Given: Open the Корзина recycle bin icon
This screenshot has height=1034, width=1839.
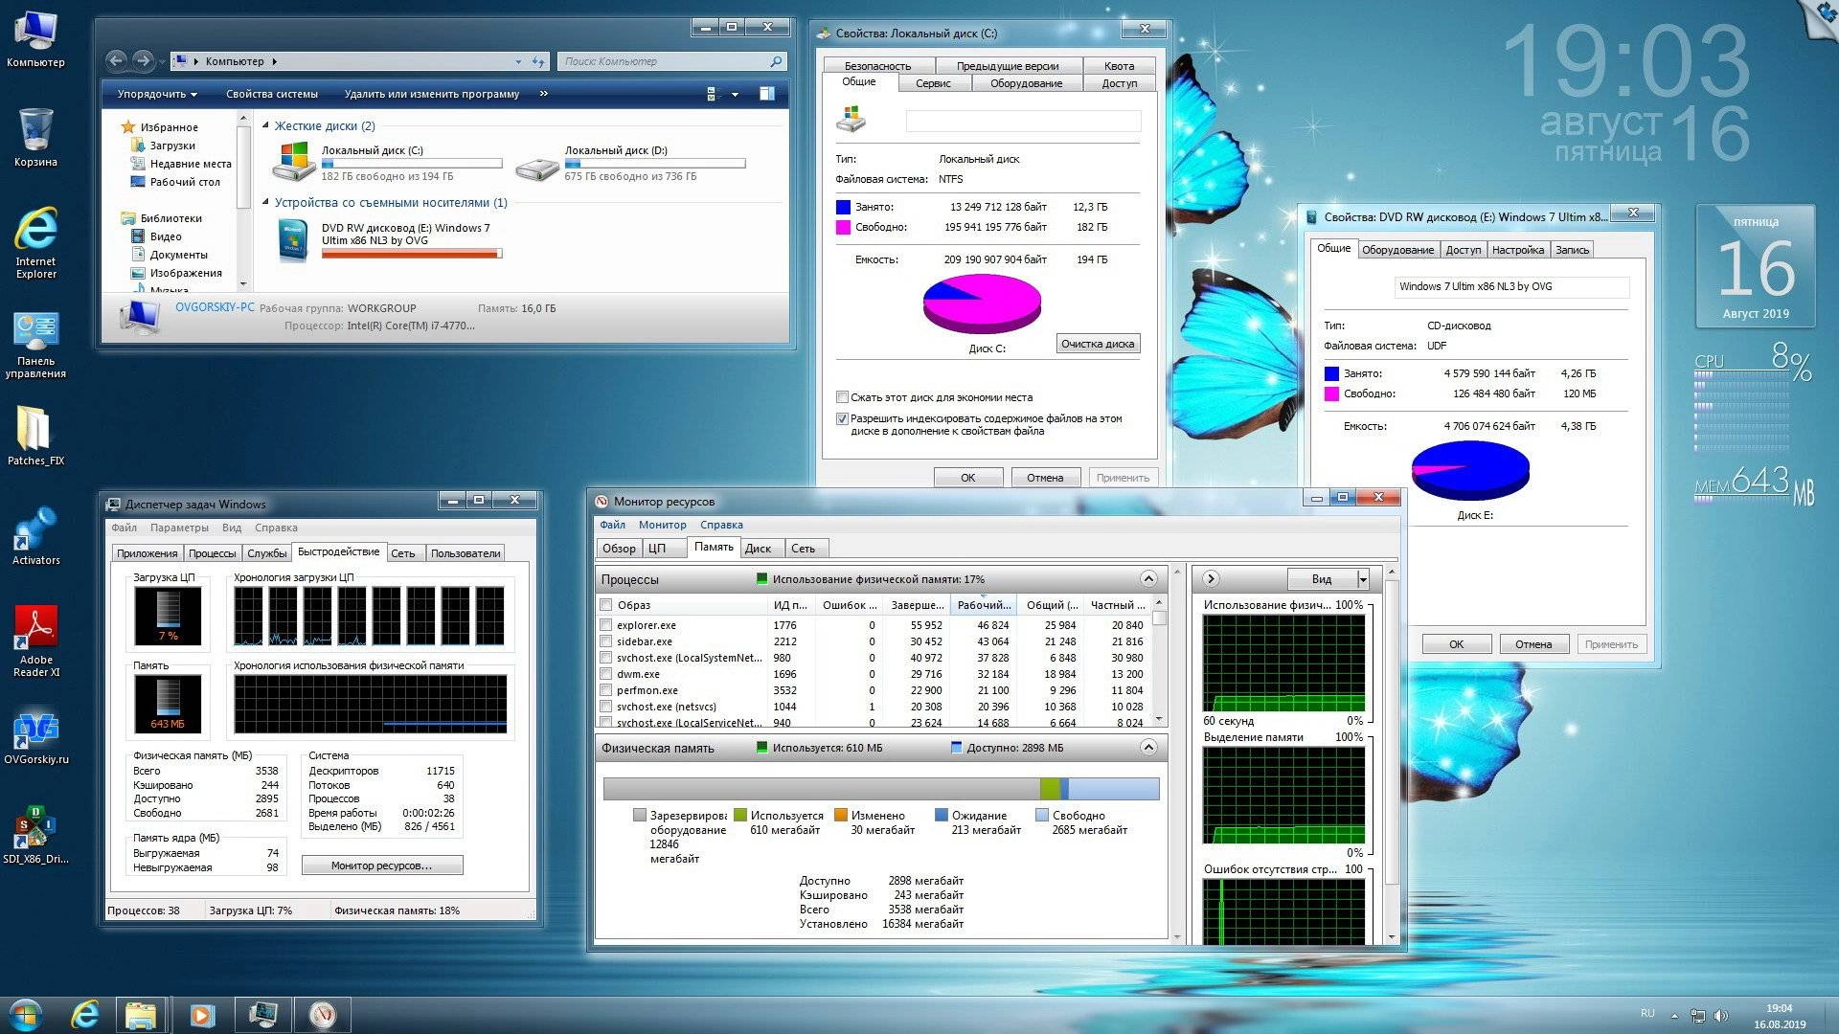Looking at the screenshot, I should [35, 137].
